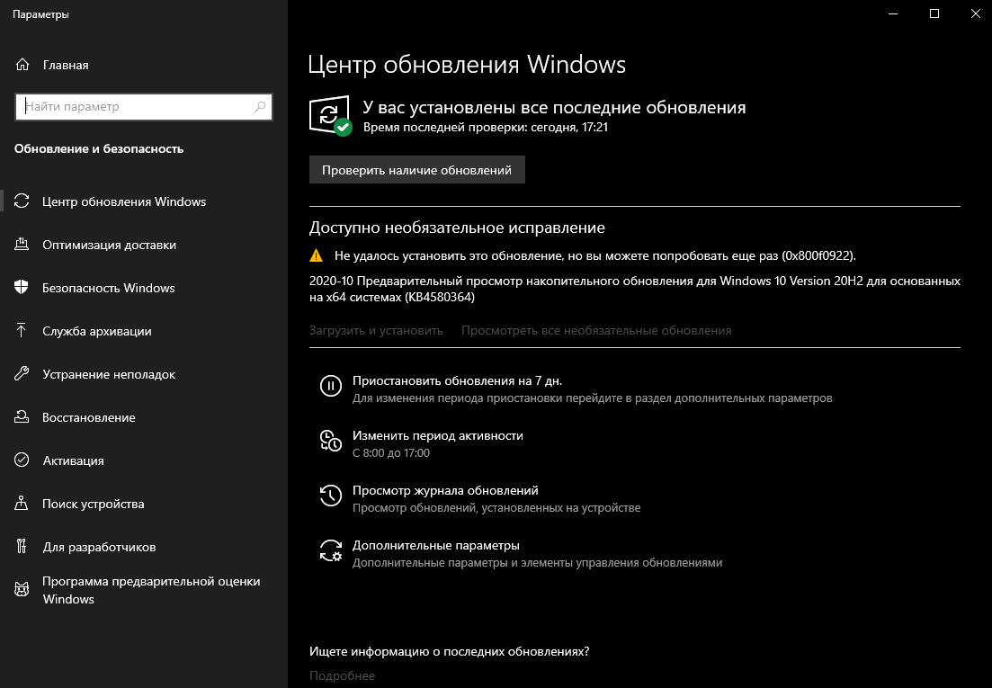Viewport: 992px width, 688px height.
Task: Open Оптимизация доставки section
Action: click(110, 245)
